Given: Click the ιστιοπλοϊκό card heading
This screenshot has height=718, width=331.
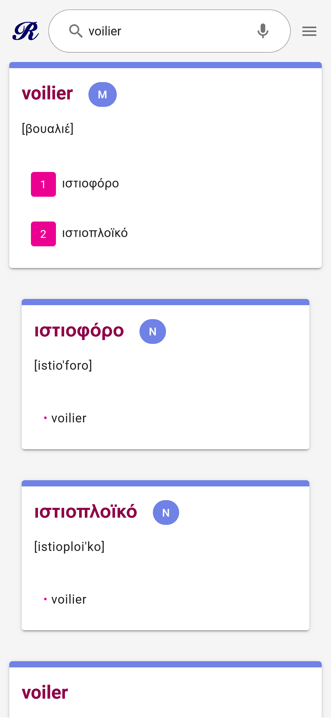Looking at the screenshot, I should pyautogui.click(x=86, y=512).
